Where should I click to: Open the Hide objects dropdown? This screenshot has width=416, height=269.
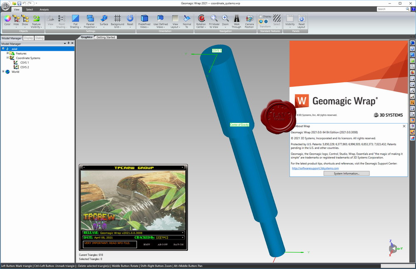tap(16, 21)
